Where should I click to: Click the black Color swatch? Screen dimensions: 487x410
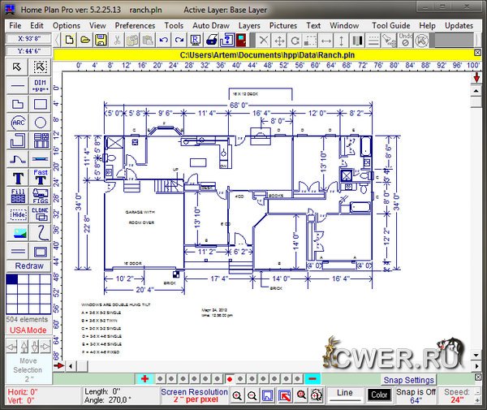[379, 395]
